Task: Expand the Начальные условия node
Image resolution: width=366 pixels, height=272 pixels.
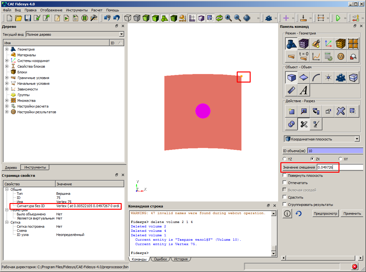Action: pos(7,83)
